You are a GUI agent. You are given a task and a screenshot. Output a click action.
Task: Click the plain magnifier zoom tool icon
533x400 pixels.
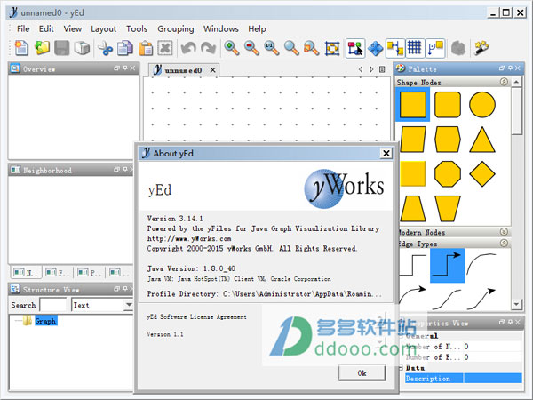[x=291, y=48]
